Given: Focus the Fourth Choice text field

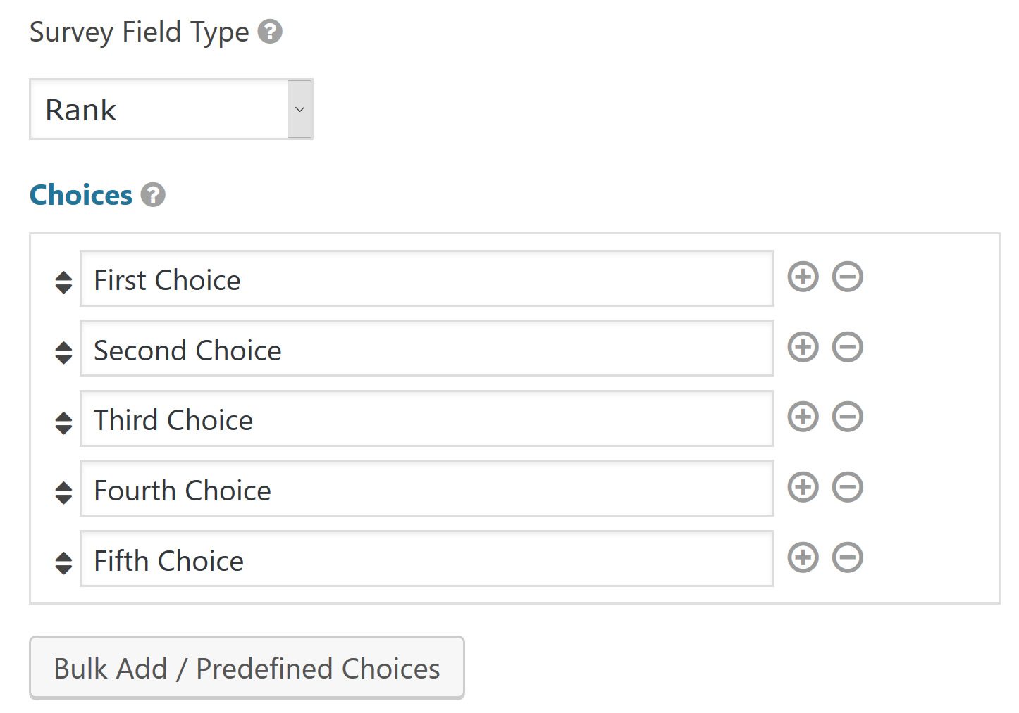Looking at the screenshot, I should (x=426, y=489).
